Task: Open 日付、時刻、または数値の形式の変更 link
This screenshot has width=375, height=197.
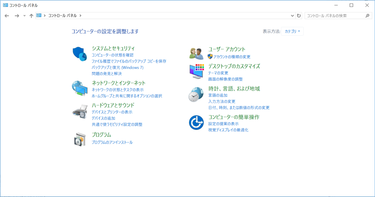Action: pyautogui.click(x=239, y=108)
